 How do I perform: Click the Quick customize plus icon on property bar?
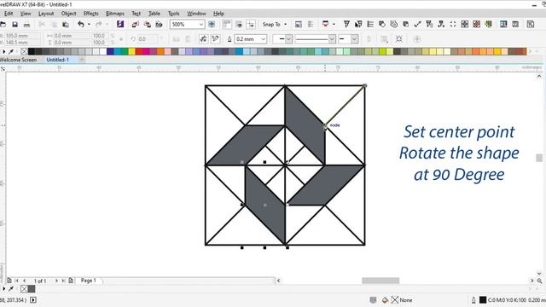pyautogui.click(x=417, y=39)
